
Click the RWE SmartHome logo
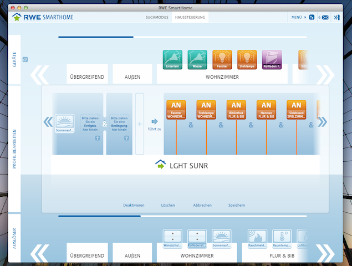(43, 17)
